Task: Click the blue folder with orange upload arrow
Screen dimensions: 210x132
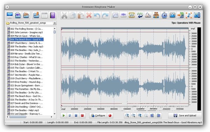Action: click(x=36, y=15)
